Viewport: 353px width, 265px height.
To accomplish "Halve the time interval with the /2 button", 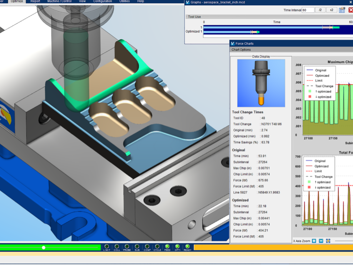I will [x=320, y=10].
